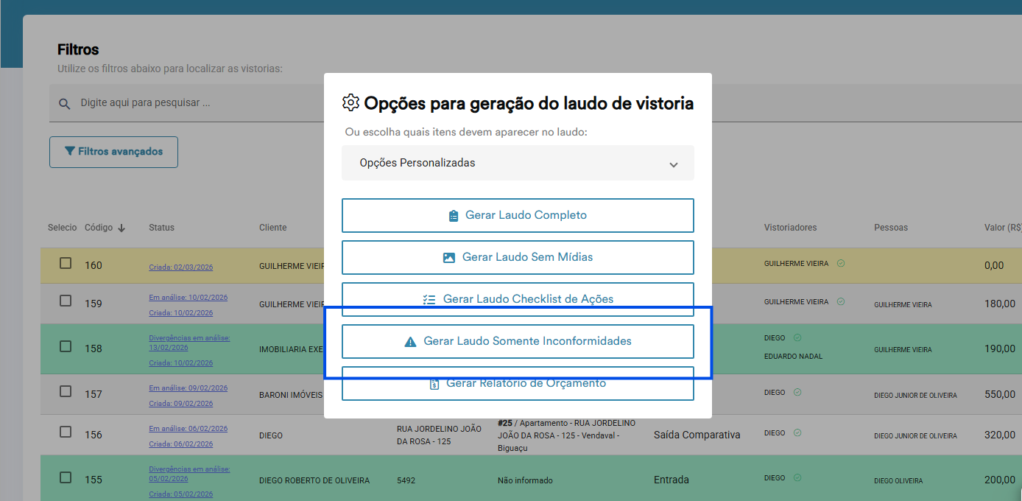Click the verified badge beside DIEGO in row 157

tap(796, 392)
